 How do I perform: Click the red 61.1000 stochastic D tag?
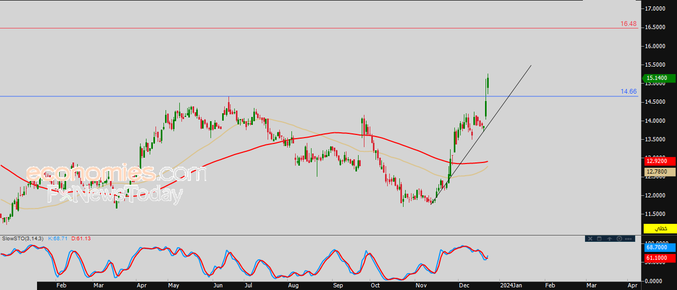coord(660,258)
